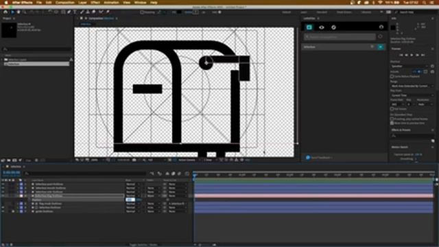This screenshot has height=247, width=439.
Task: Hide the second timeline layer via eye
Action: 3,188
